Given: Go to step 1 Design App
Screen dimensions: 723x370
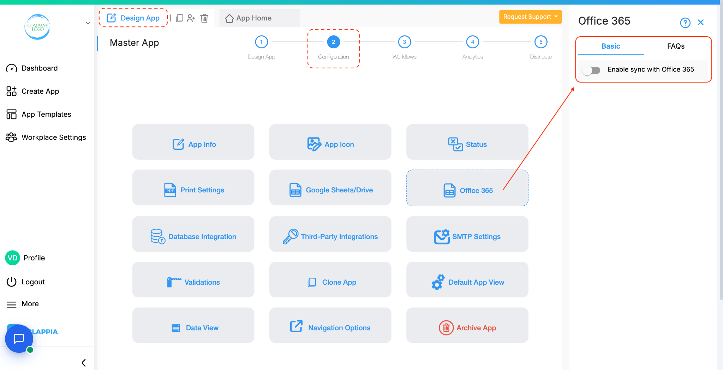Looking at the screenshot, I should coord(261,47).
